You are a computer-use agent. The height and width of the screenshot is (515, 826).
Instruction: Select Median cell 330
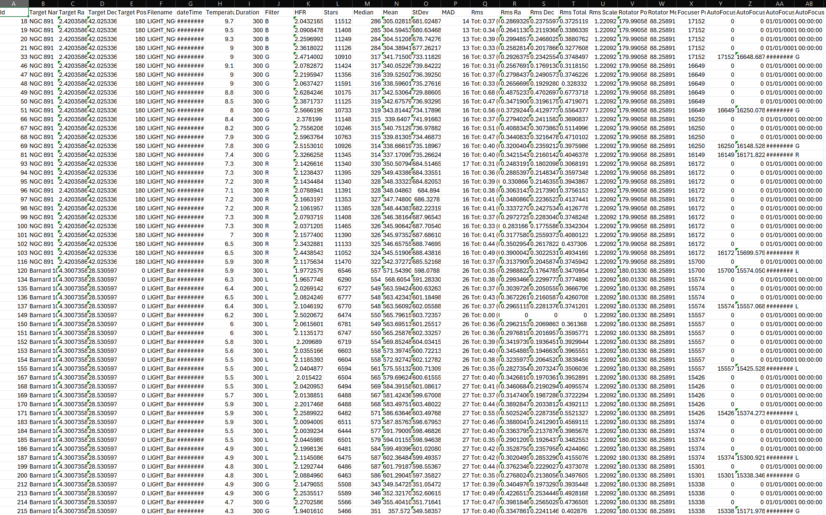(367, 163)
